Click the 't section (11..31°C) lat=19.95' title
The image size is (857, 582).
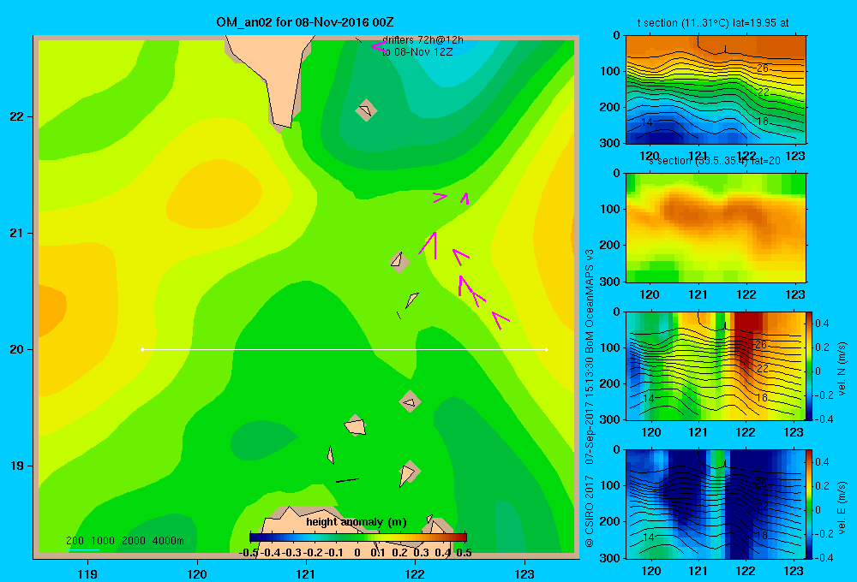[x=713, y=23]
